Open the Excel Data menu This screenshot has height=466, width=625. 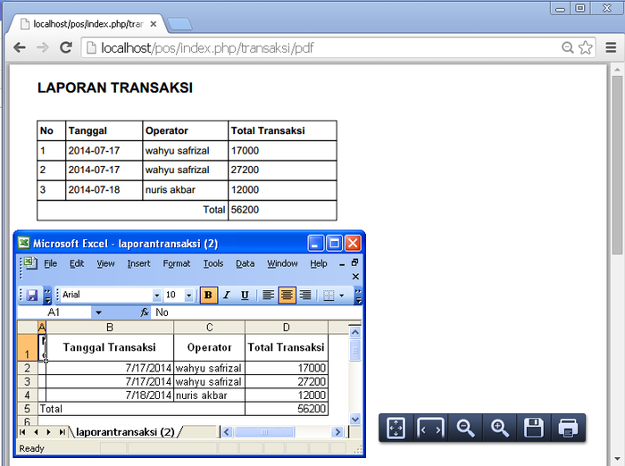coord(246,263)
